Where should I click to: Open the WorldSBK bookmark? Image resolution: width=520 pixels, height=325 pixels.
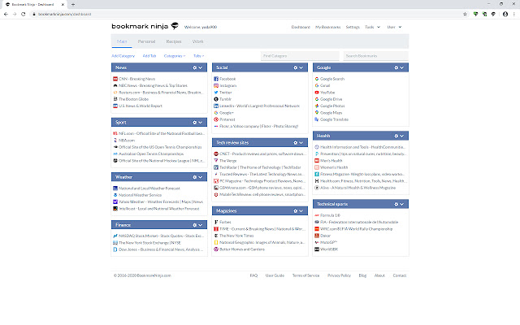(x=329, y=249)
